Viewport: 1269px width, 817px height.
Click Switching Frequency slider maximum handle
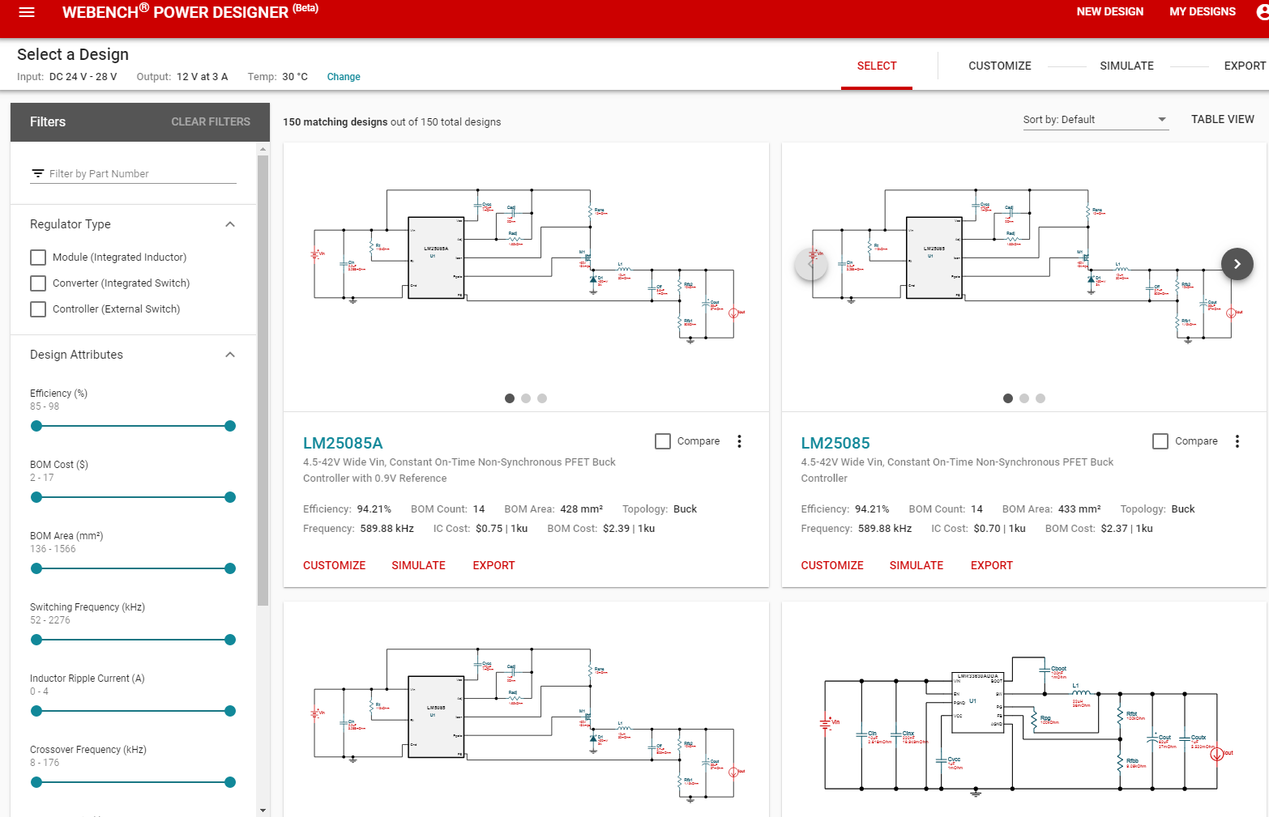tap(230, 640)
